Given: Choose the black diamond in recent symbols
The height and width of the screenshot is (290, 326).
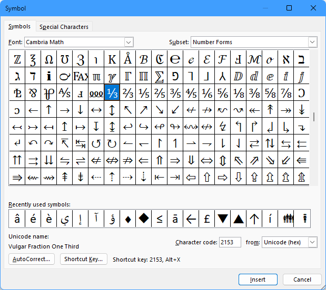Looking at the screenshot, I should pos(143,218).
